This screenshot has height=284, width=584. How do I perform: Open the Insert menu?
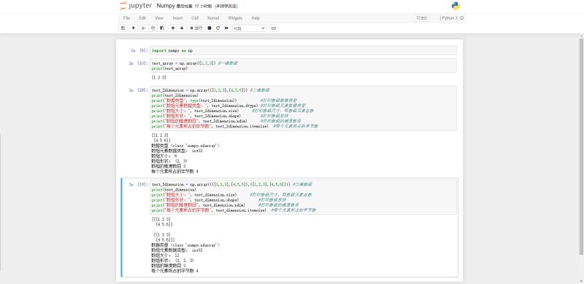point(177,18)
